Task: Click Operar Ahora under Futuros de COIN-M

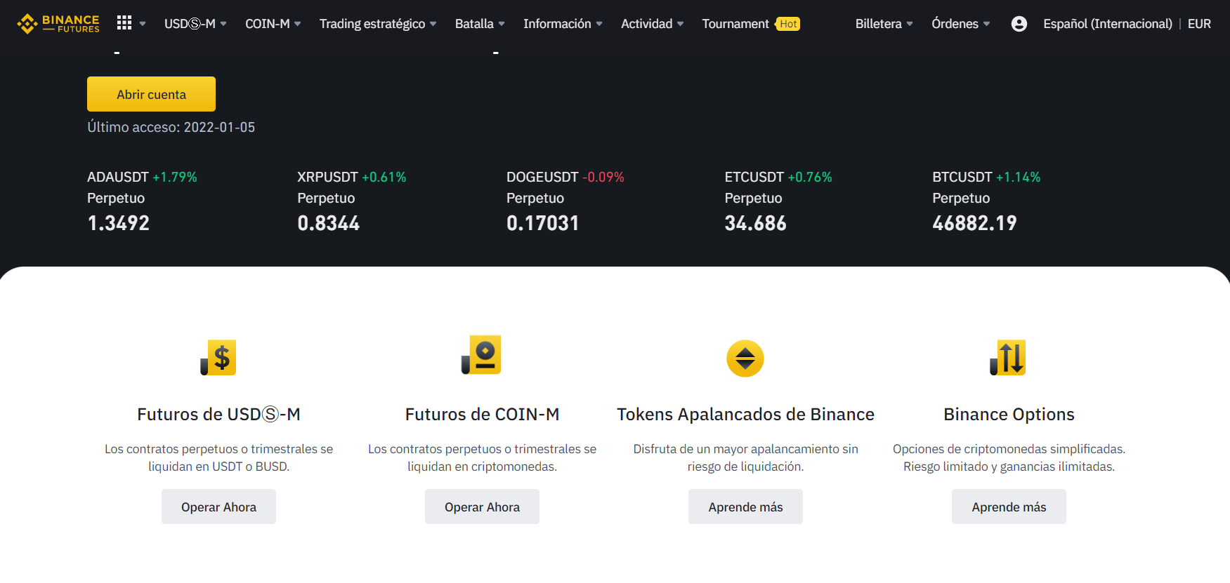Action: (x=482, y=507)
